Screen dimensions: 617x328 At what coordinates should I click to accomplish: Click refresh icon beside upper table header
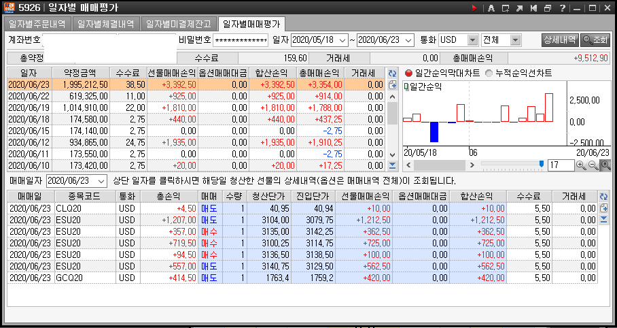click(x=392, y=73)
